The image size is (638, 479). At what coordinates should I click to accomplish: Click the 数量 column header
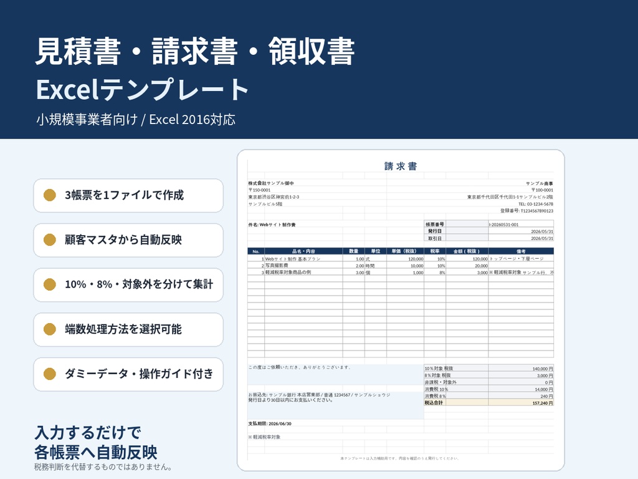[354, 251]
